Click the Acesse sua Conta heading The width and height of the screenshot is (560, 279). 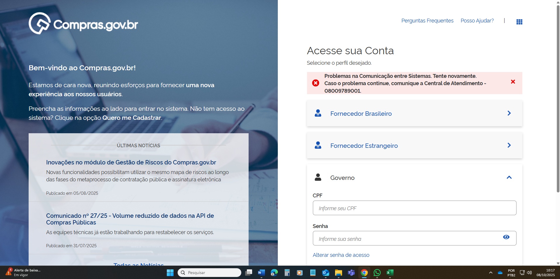point(350,51)
